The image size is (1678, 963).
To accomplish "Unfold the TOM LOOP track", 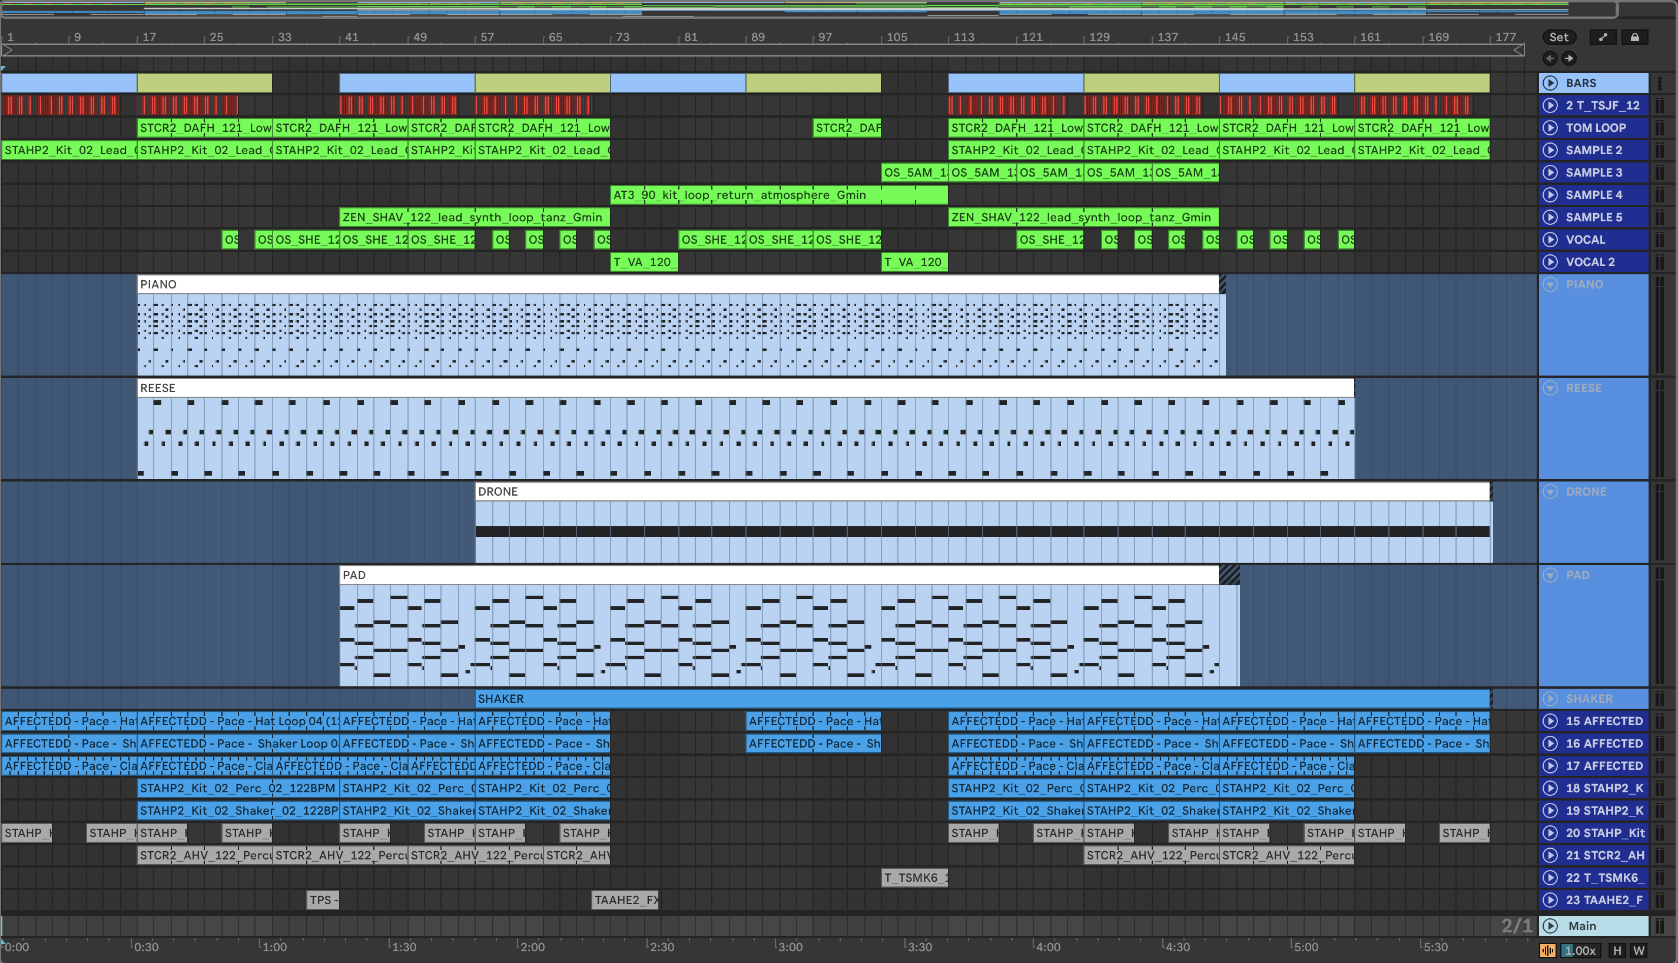I will [1550, 128].
